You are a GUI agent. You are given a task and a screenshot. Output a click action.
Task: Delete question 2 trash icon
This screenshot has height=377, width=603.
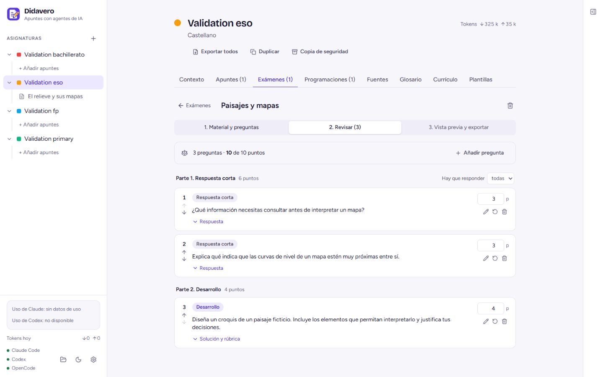click(504, 258)
